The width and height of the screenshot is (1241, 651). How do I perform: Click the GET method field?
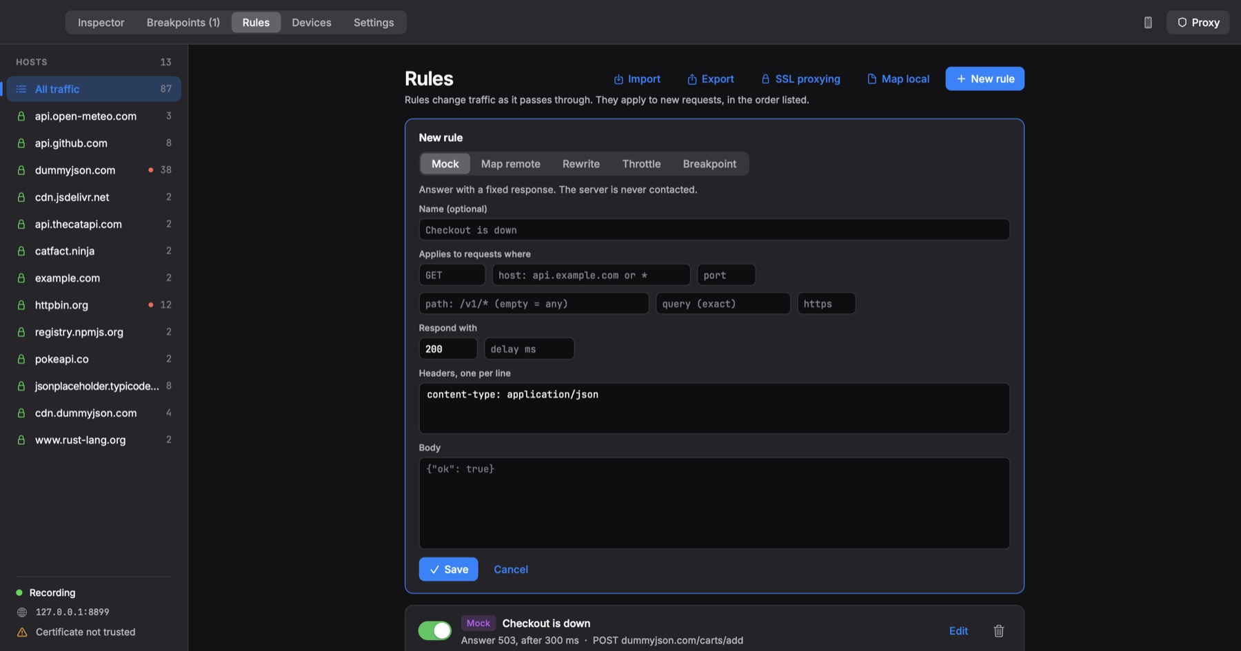point(452,275)
